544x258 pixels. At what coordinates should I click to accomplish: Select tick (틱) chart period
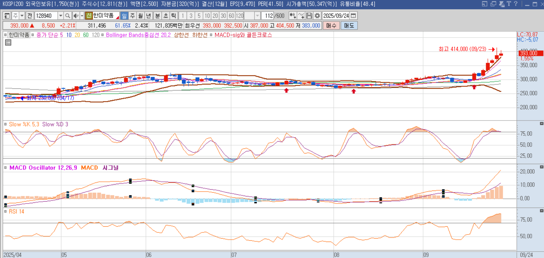174,16
